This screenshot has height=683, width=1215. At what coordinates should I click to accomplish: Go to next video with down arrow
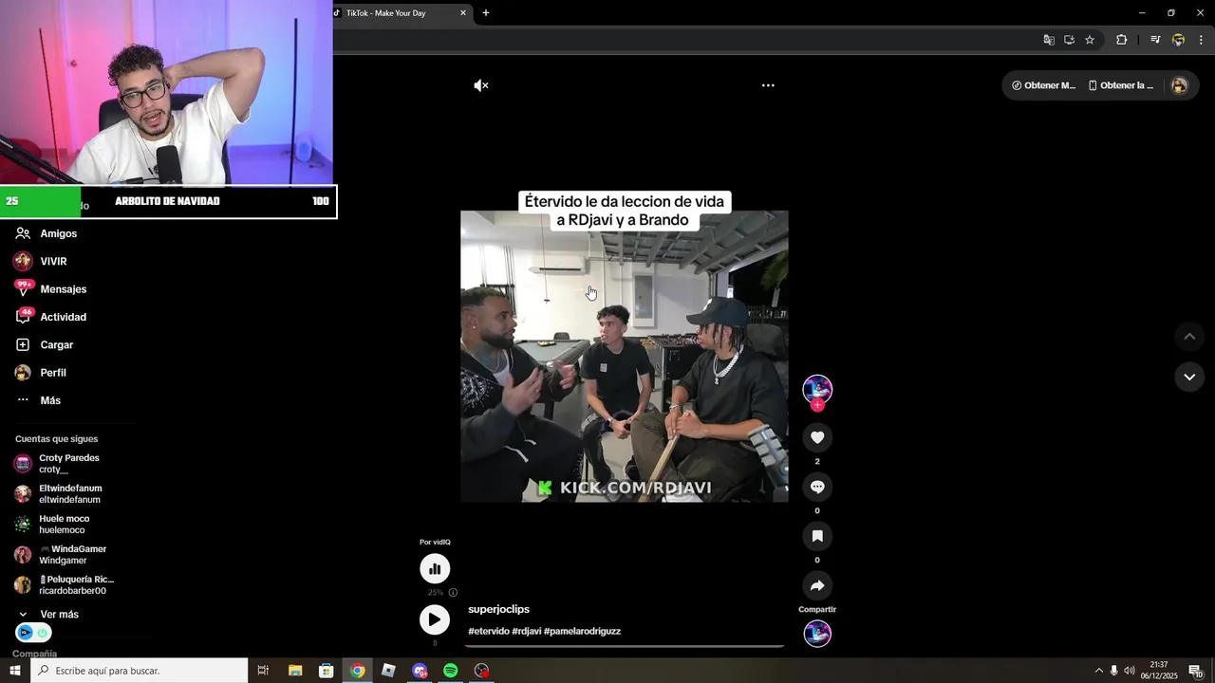point(1189,377)
